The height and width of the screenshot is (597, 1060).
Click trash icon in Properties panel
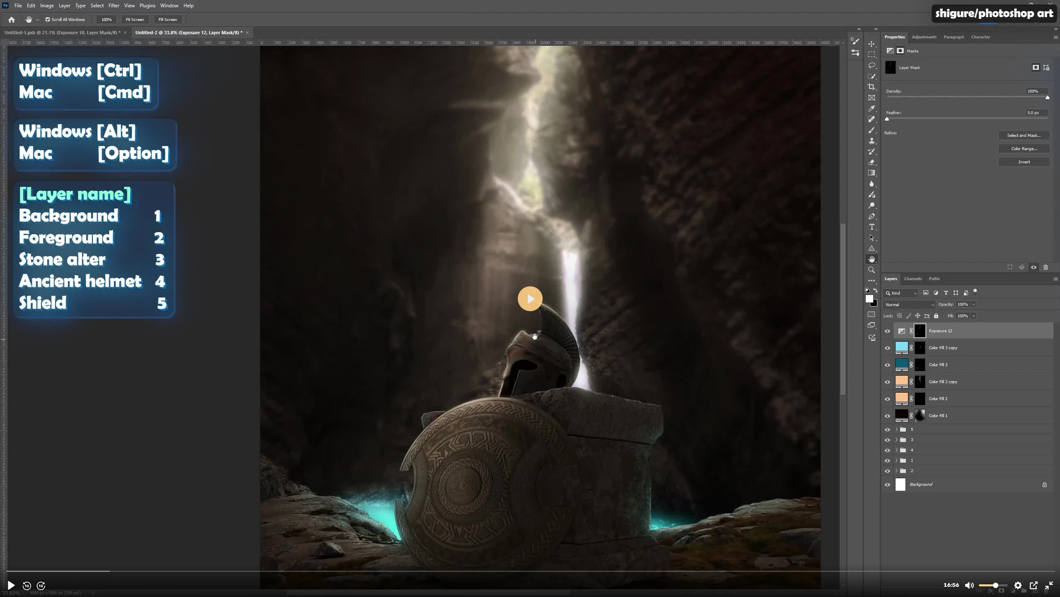1046,268
